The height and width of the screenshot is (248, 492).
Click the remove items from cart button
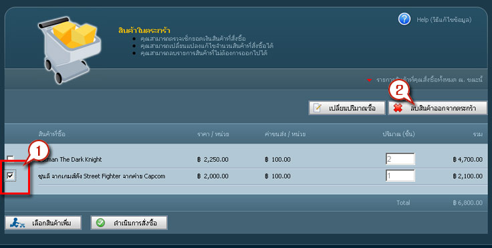tap(438, 108)
